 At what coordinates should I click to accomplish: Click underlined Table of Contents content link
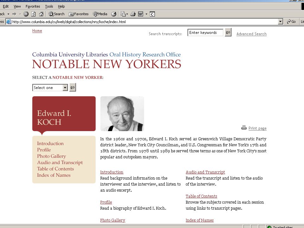point(201,196)
